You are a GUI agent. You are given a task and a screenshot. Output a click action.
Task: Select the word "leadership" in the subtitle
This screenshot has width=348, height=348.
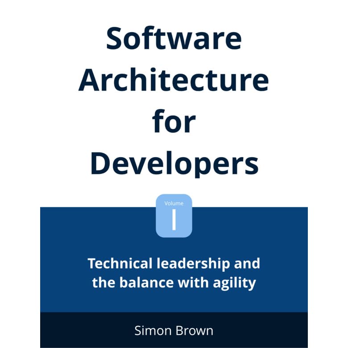(190, 263)
